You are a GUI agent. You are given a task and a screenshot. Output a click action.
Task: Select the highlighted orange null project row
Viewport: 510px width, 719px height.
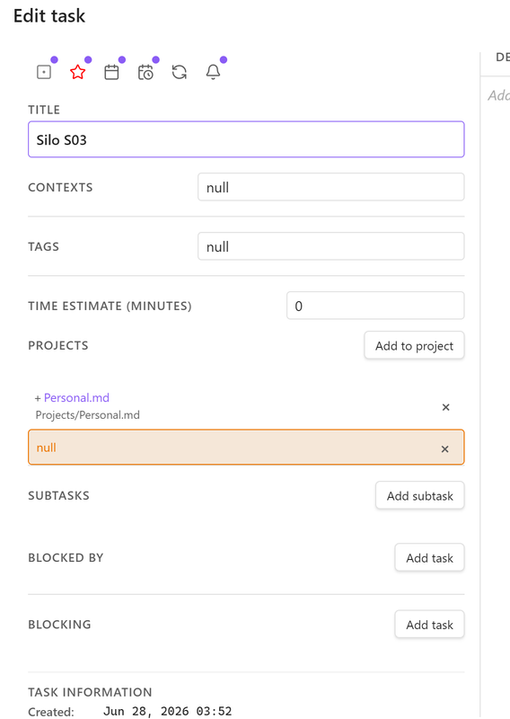pos(246,447)
